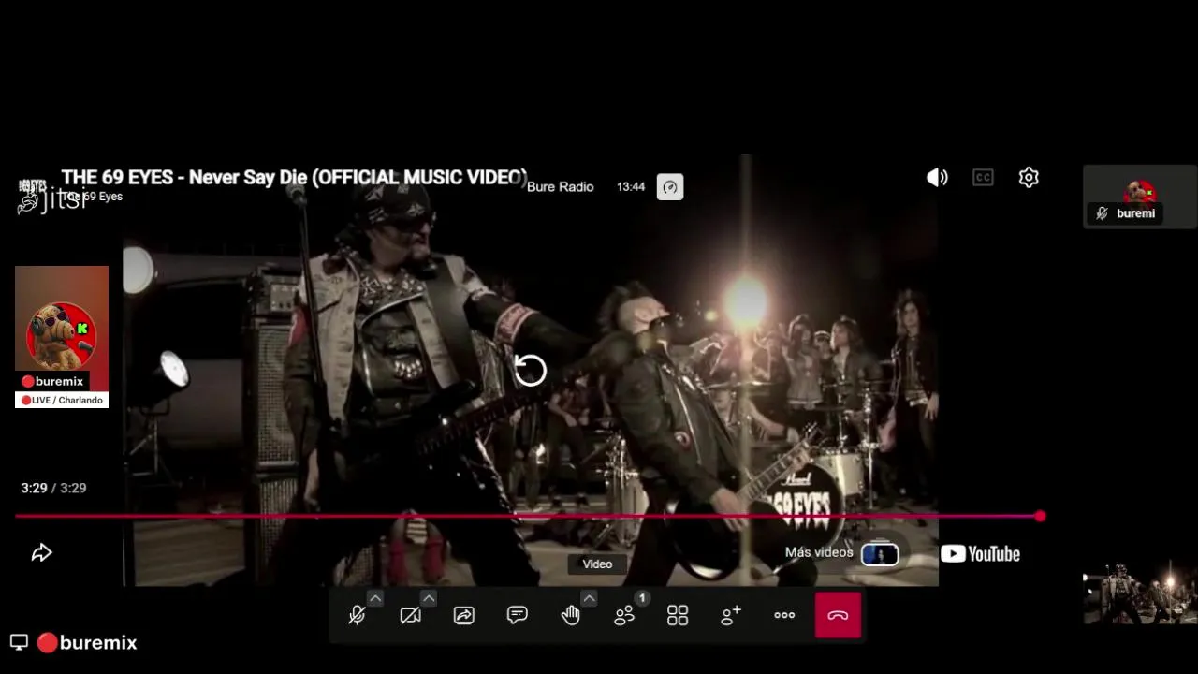Open connection performance indicator icon
The image size is (1198, 674).
670,187
